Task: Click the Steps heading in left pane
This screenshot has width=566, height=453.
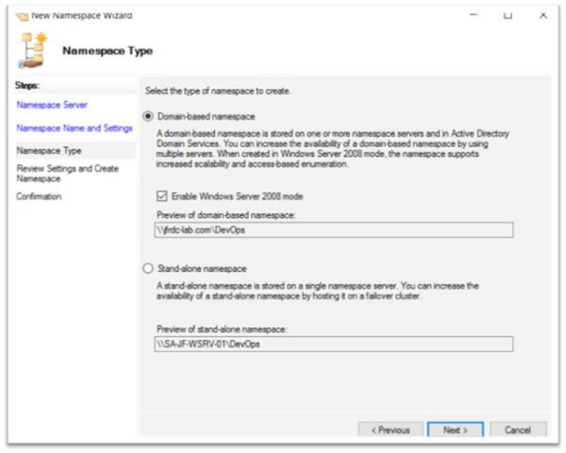Action: coord(29,86)
